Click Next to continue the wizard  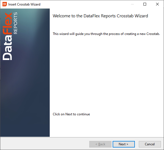[x=124, y=144]
